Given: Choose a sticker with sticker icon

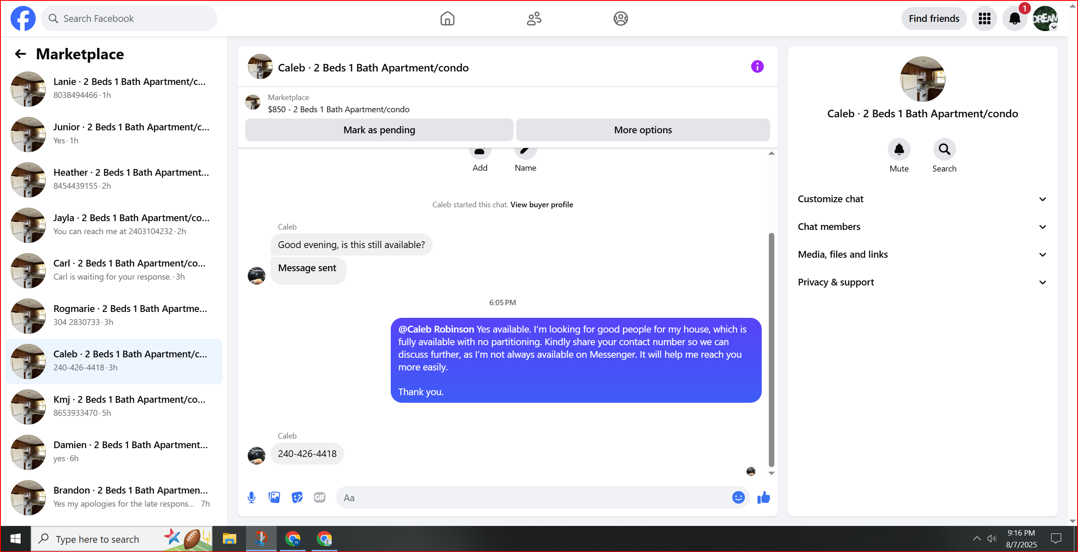Looking at the screenshot, I should (x=297, y=497).
